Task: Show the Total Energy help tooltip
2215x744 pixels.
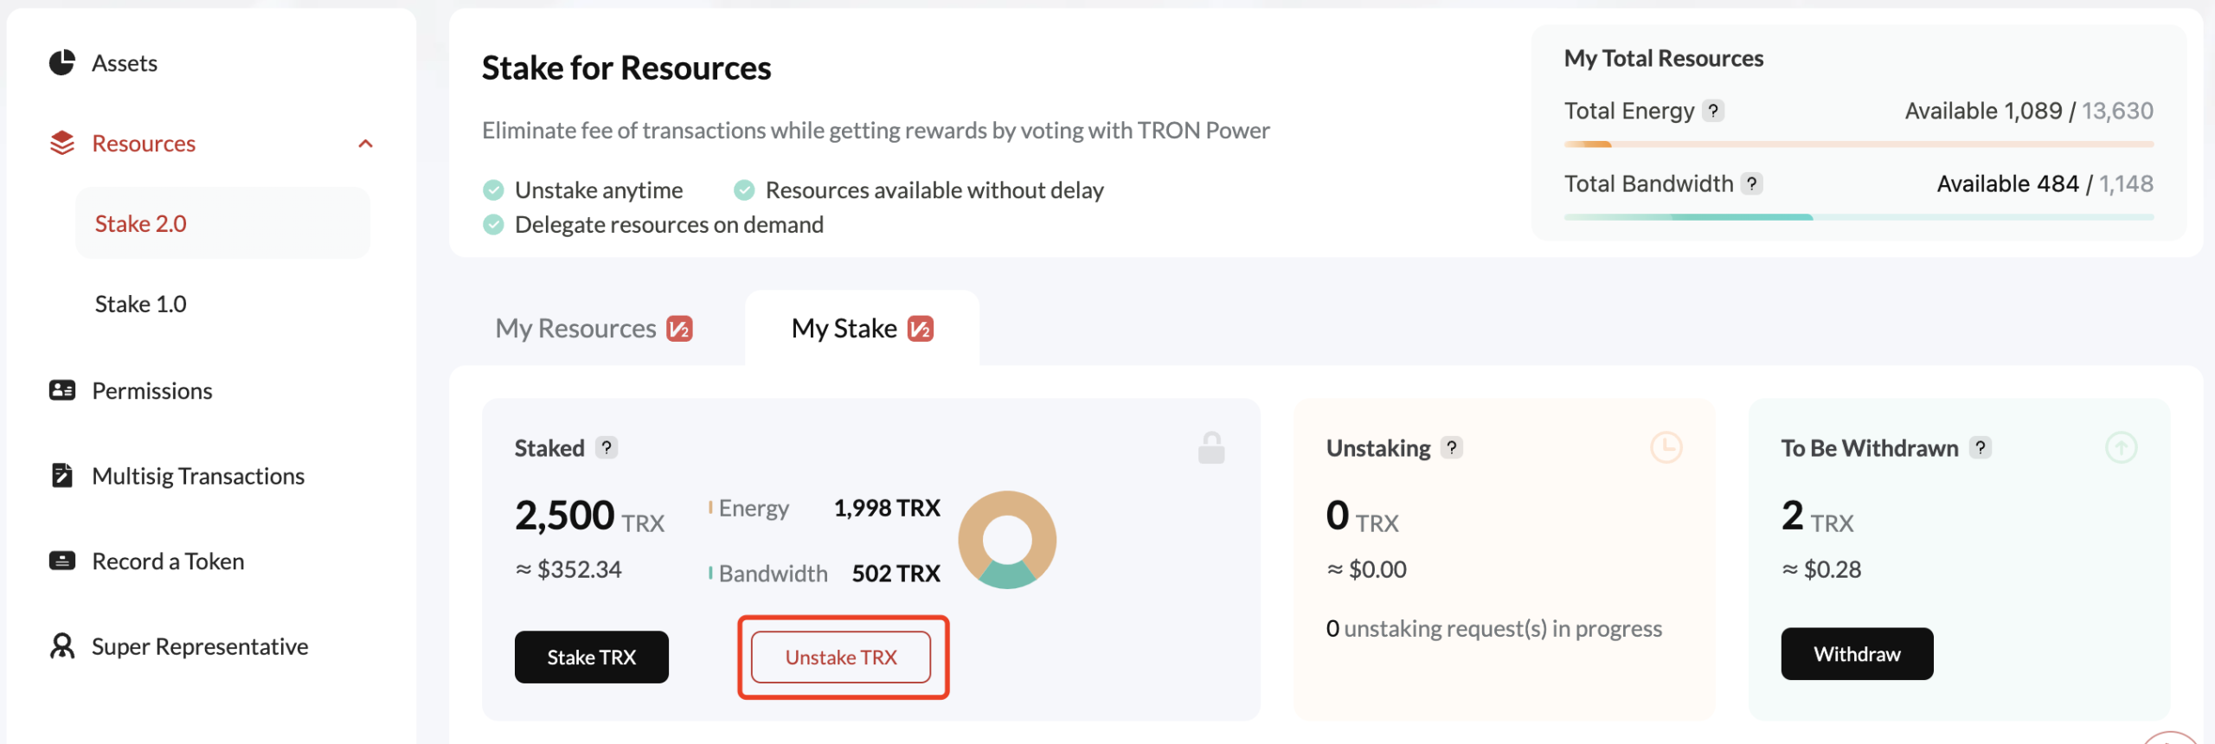Action: 1713,111
